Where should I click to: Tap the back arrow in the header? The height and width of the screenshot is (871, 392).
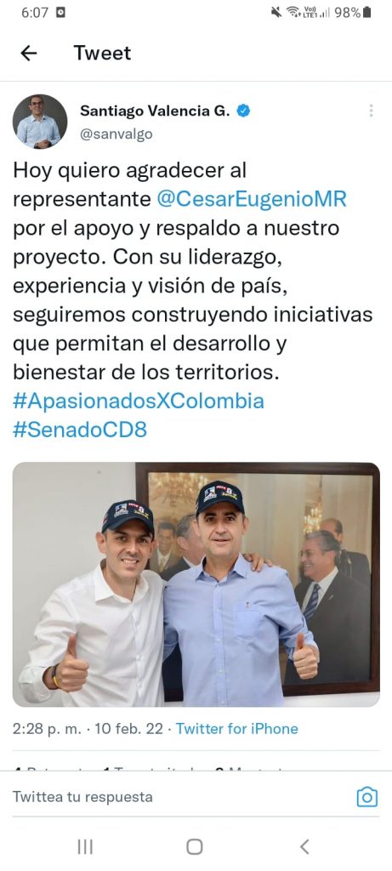point(28,54)
